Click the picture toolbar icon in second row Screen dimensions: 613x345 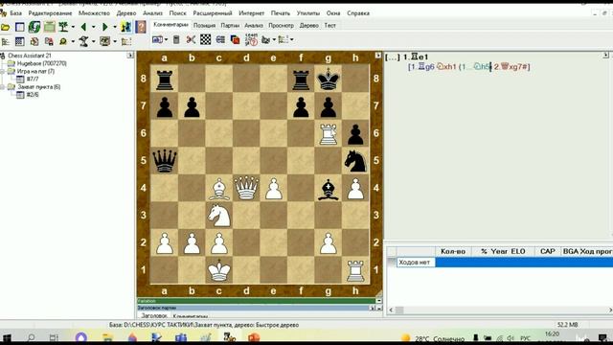coord(104,41)
